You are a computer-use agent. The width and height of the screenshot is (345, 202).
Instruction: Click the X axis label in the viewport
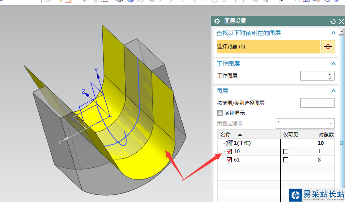pyautogui.click(x=60, y=142)
